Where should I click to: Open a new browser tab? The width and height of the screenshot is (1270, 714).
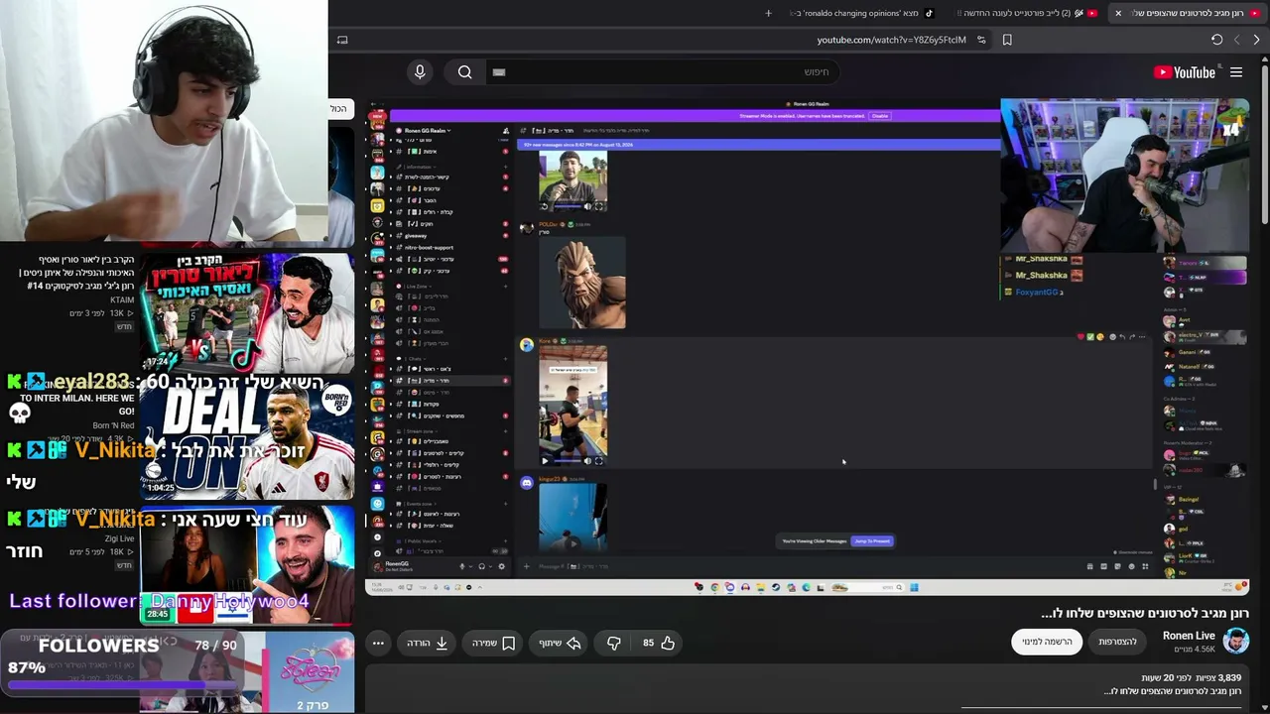click(768, 13)
